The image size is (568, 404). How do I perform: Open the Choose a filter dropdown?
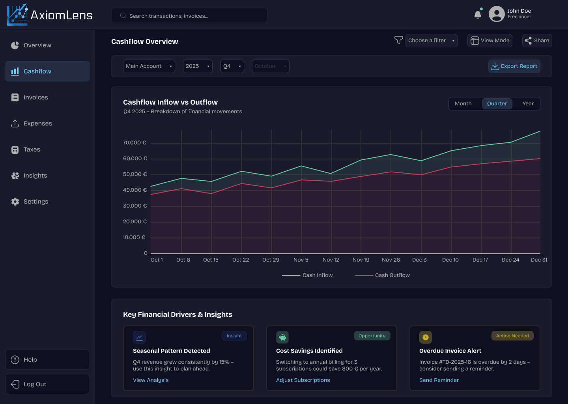431,41
